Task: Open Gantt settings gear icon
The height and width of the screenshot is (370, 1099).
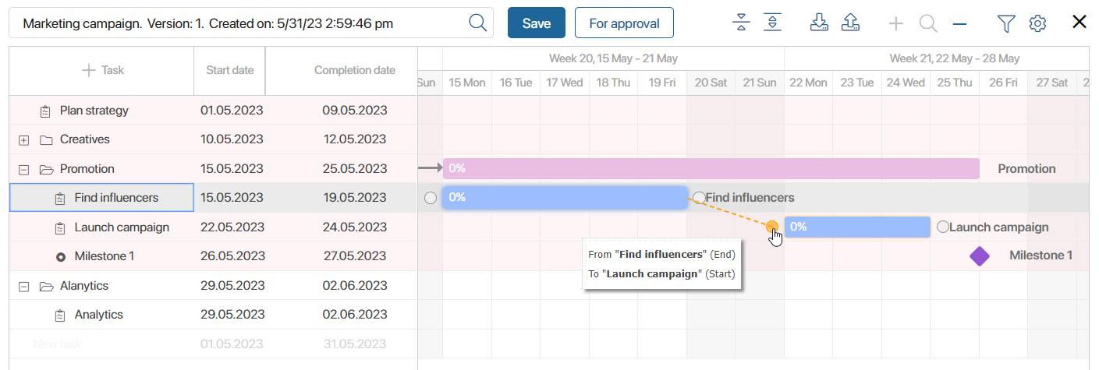Action: pos(1037,23)
